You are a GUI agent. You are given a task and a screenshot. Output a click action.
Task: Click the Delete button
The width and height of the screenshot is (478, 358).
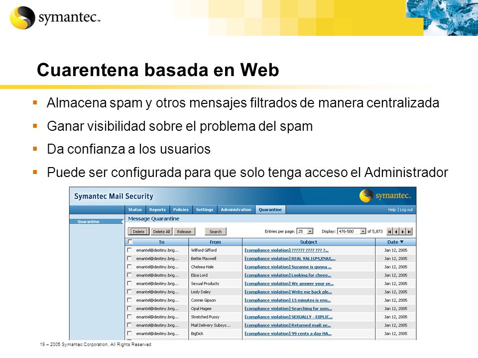click(138, 232)
